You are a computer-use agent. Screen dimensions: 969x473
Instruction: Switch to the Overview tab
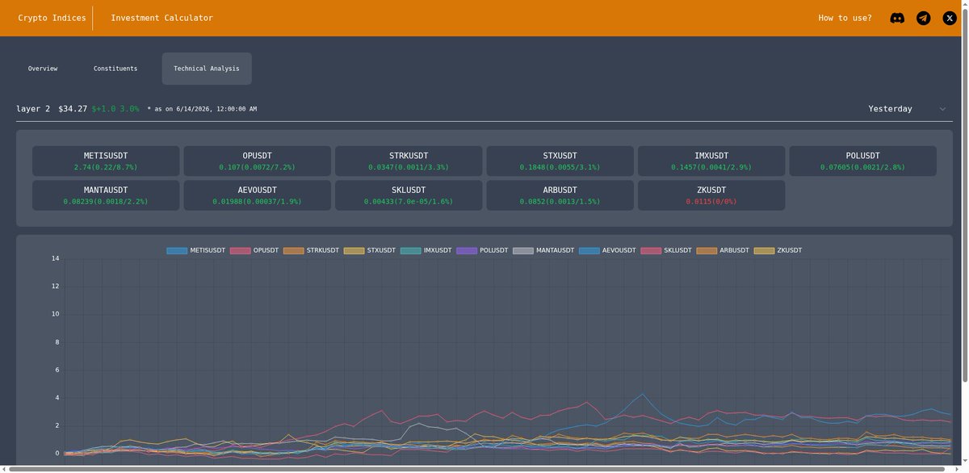43,69
